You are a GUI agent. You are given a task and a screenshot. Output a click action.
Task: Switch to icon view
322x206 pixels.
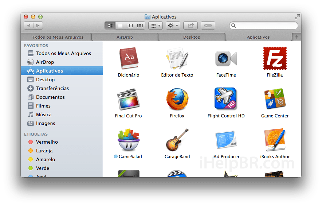pyautogui.click(x=110, y=26)
